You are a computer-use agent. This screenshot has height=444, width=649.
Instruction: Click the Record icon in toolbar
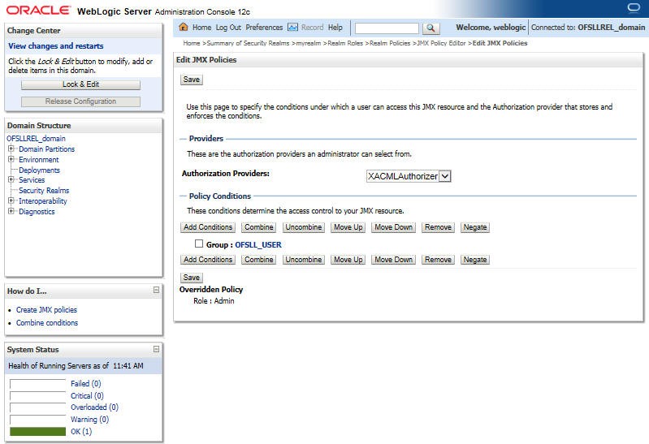(292, 28)
